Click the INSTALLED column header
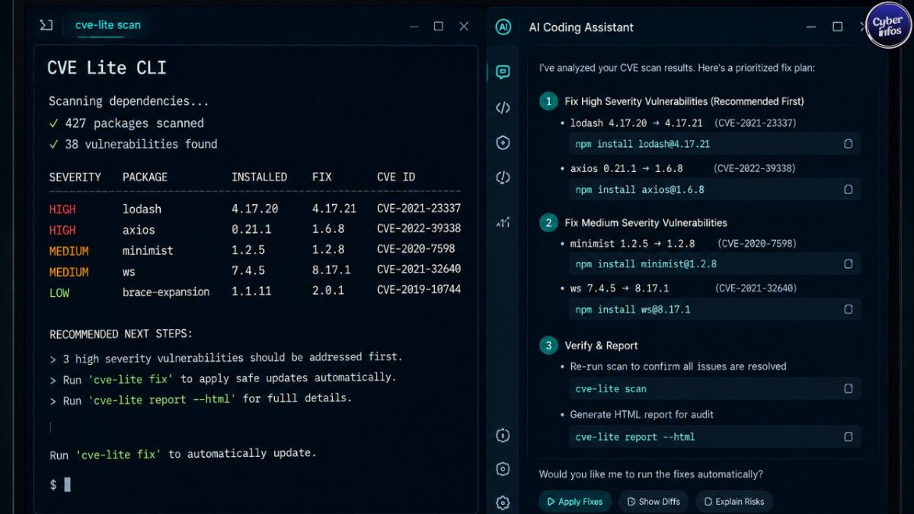 coord(259,177)
